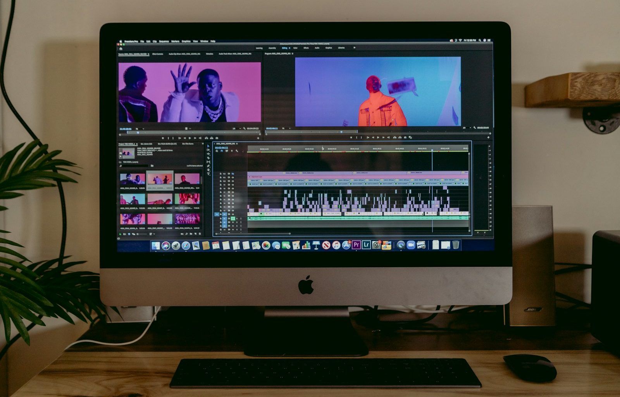Click Extract button in Program monitor
This screenshot has height=397, width=620.
click(x=400, y=137)
